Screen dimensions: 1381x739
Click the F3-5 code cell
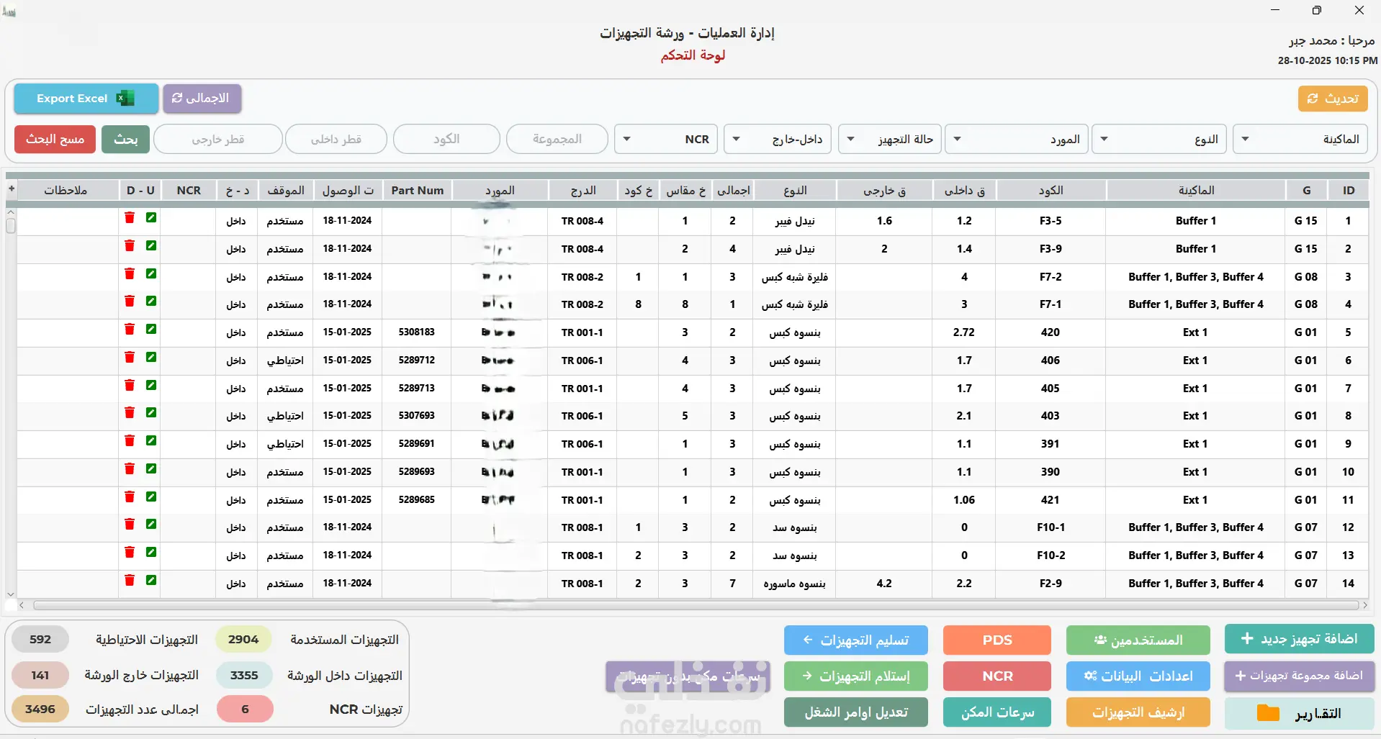[1050, 221]
